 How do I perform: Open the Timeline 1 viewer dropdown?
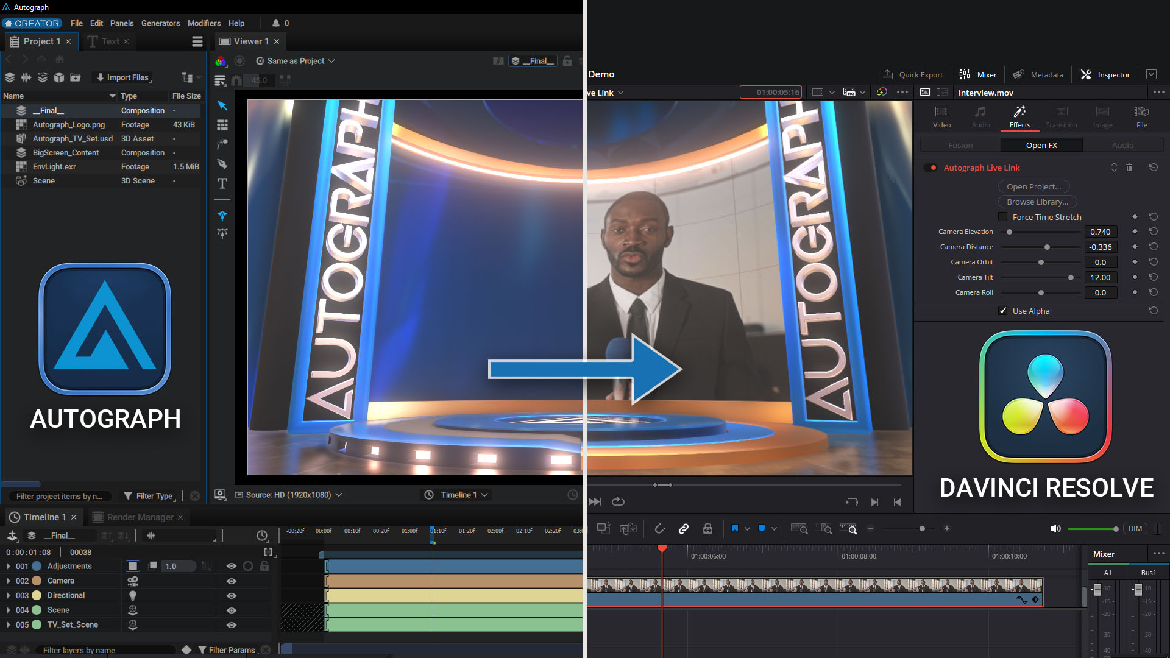456,495
